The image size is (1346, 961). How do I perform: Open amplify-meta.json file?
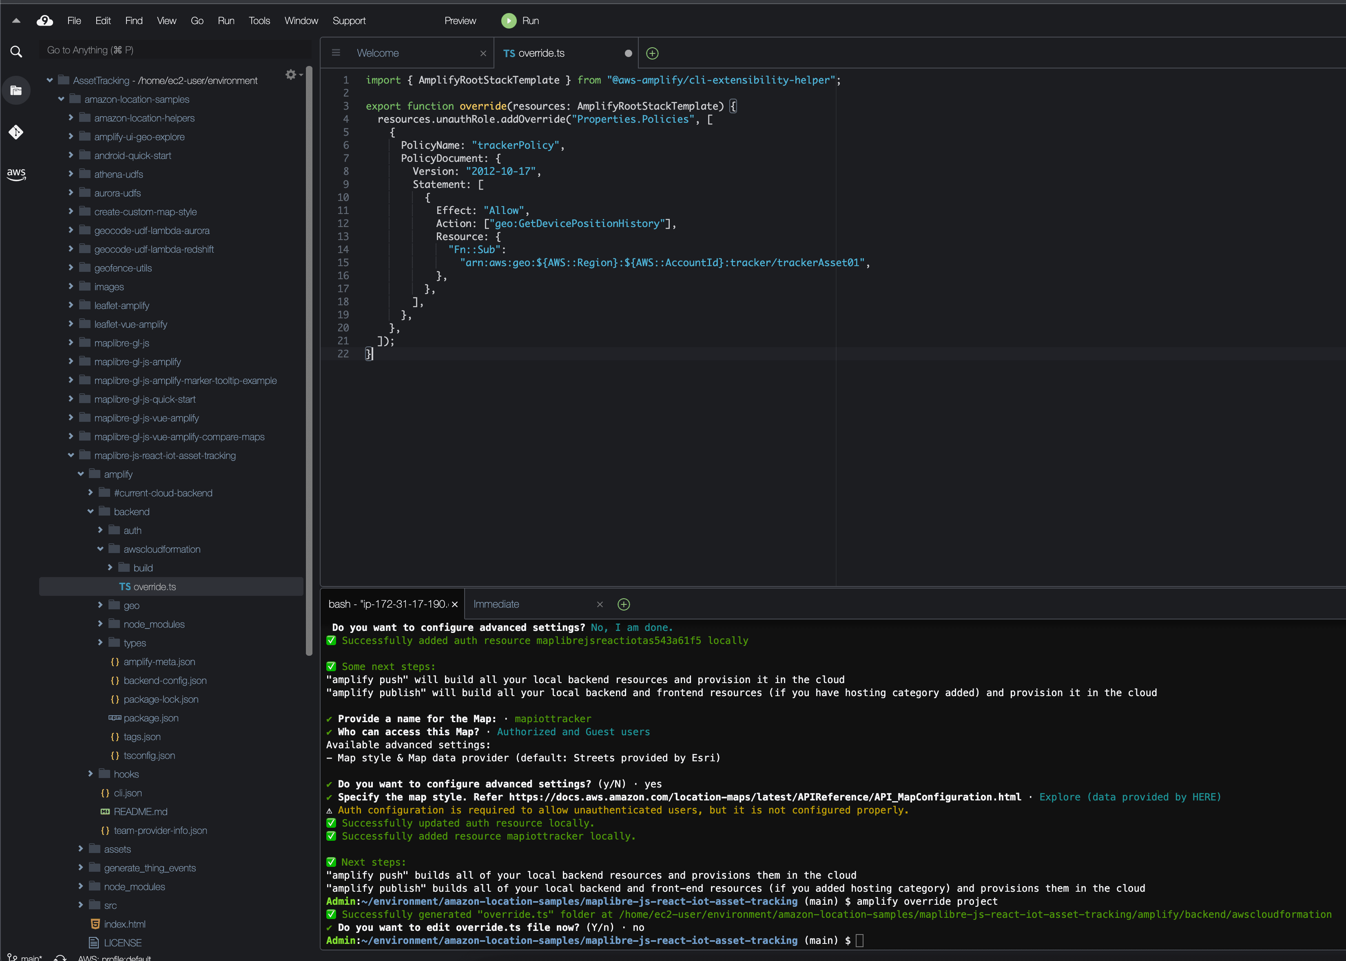159,661
